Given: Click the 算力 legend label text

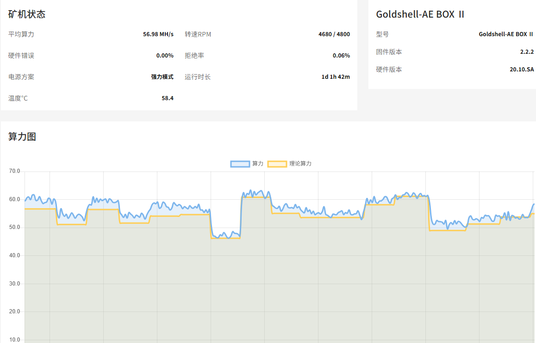Looking at the screenshot, I should coord(258,164).
